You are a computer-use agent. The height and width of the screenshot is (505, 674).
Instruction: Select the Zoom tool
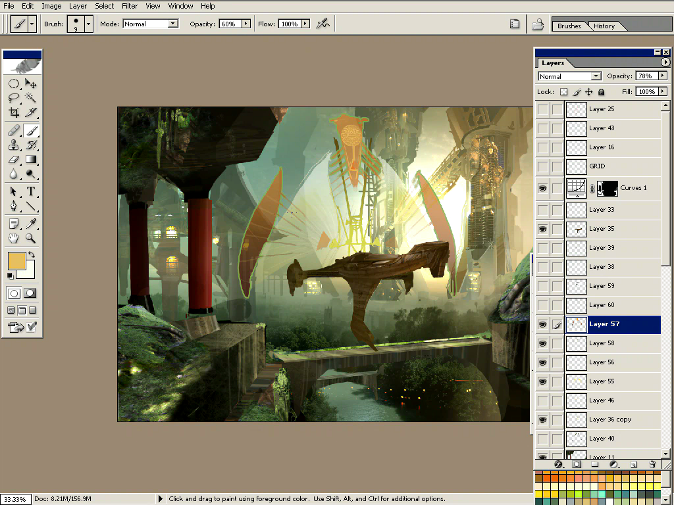click(30, 238)
